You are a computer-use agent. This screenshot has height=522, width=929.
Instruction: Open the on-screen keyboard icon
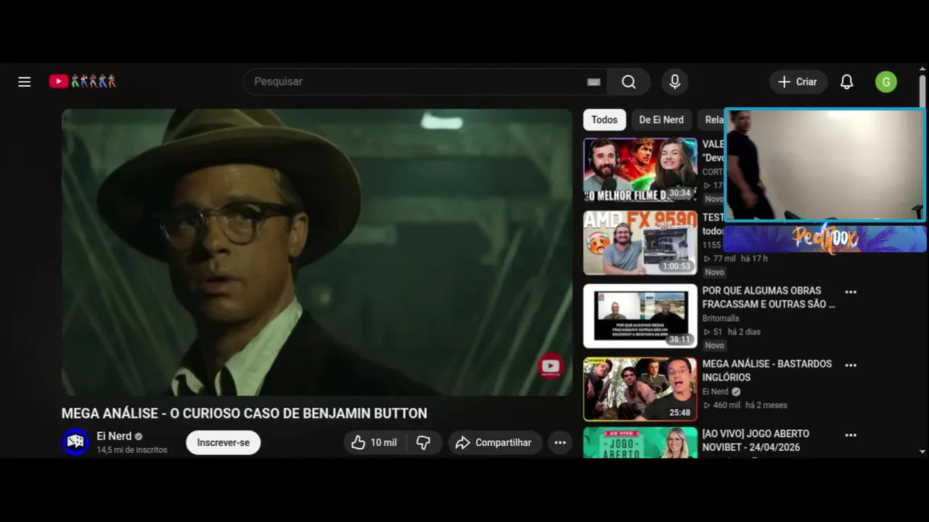pos(594,82)
